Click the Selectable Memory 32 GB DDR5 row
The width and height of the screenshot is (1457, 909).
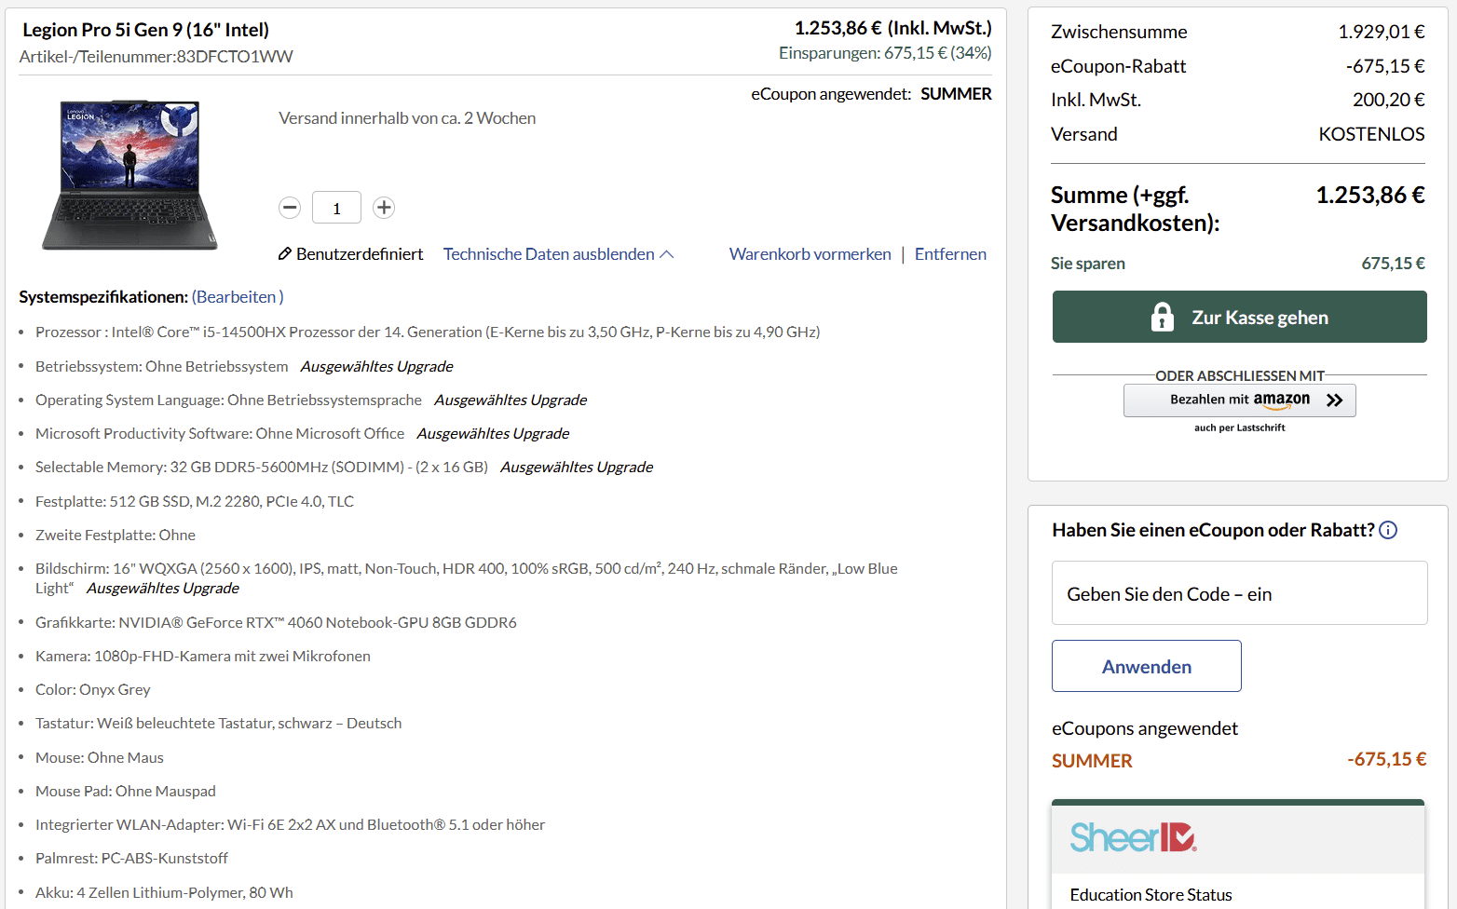(x=344, y=468)
